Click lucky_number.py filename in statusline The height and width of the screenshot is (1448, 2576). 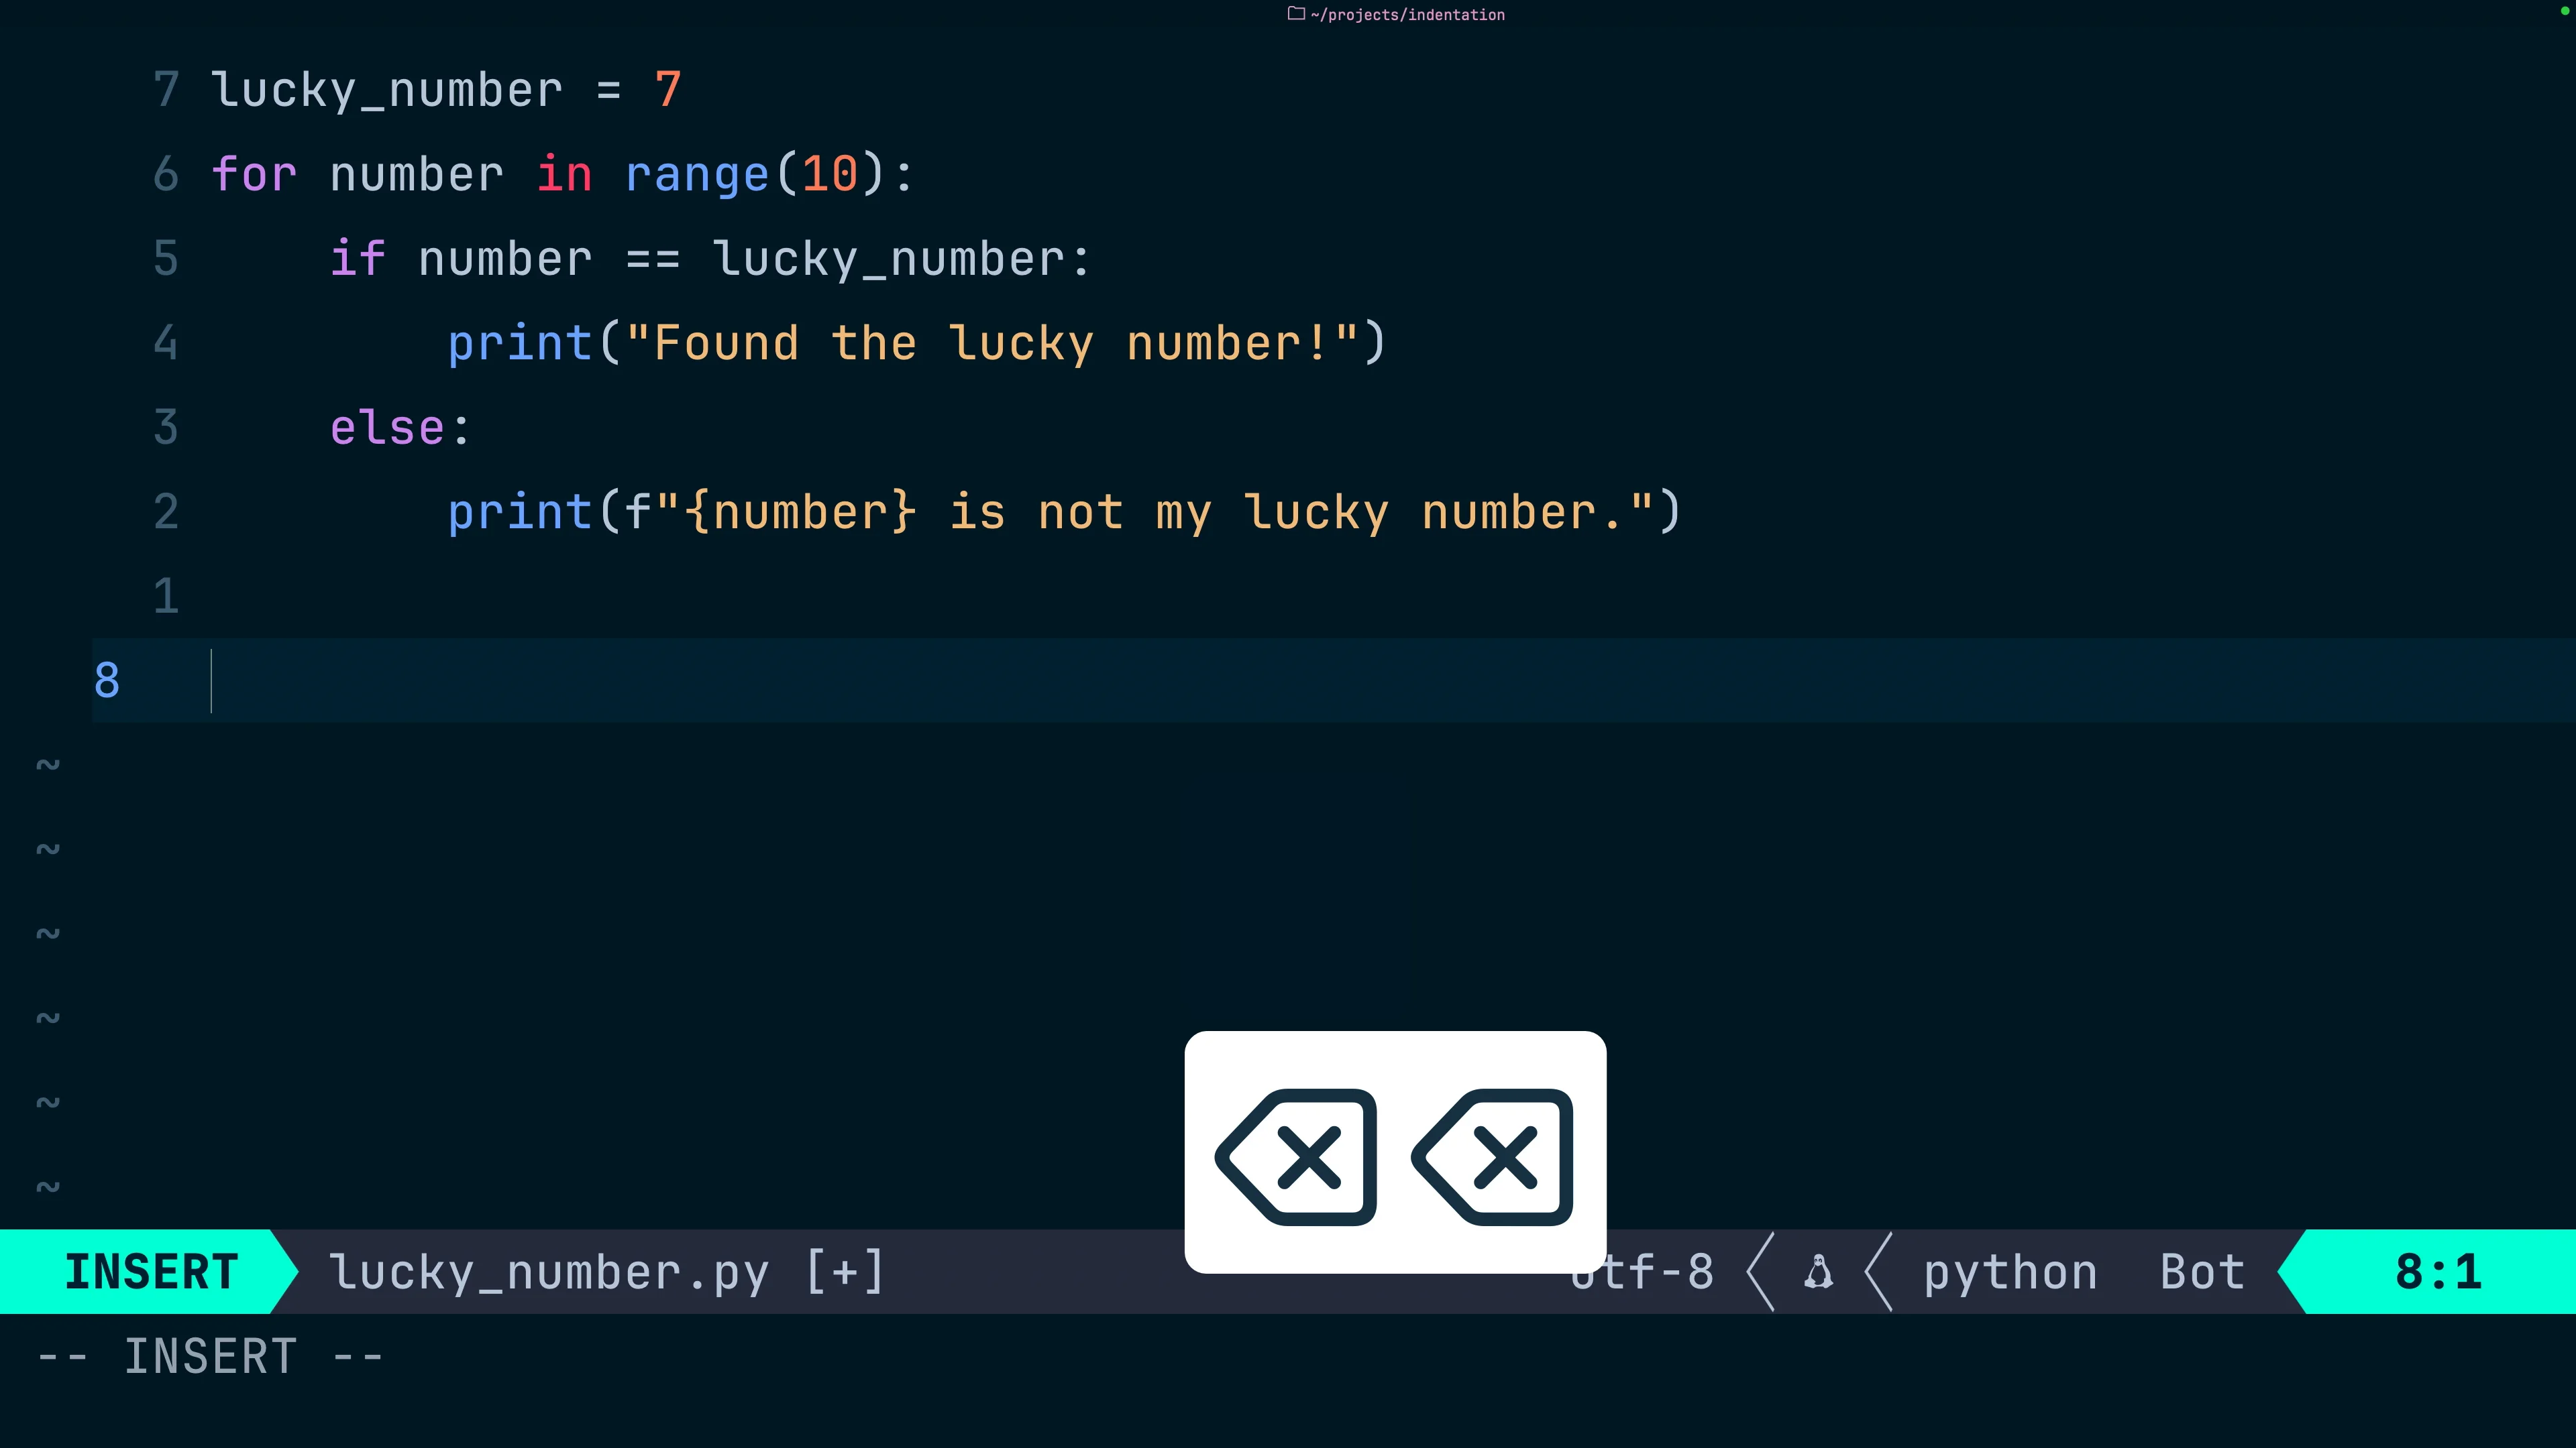pos(548,1272)
